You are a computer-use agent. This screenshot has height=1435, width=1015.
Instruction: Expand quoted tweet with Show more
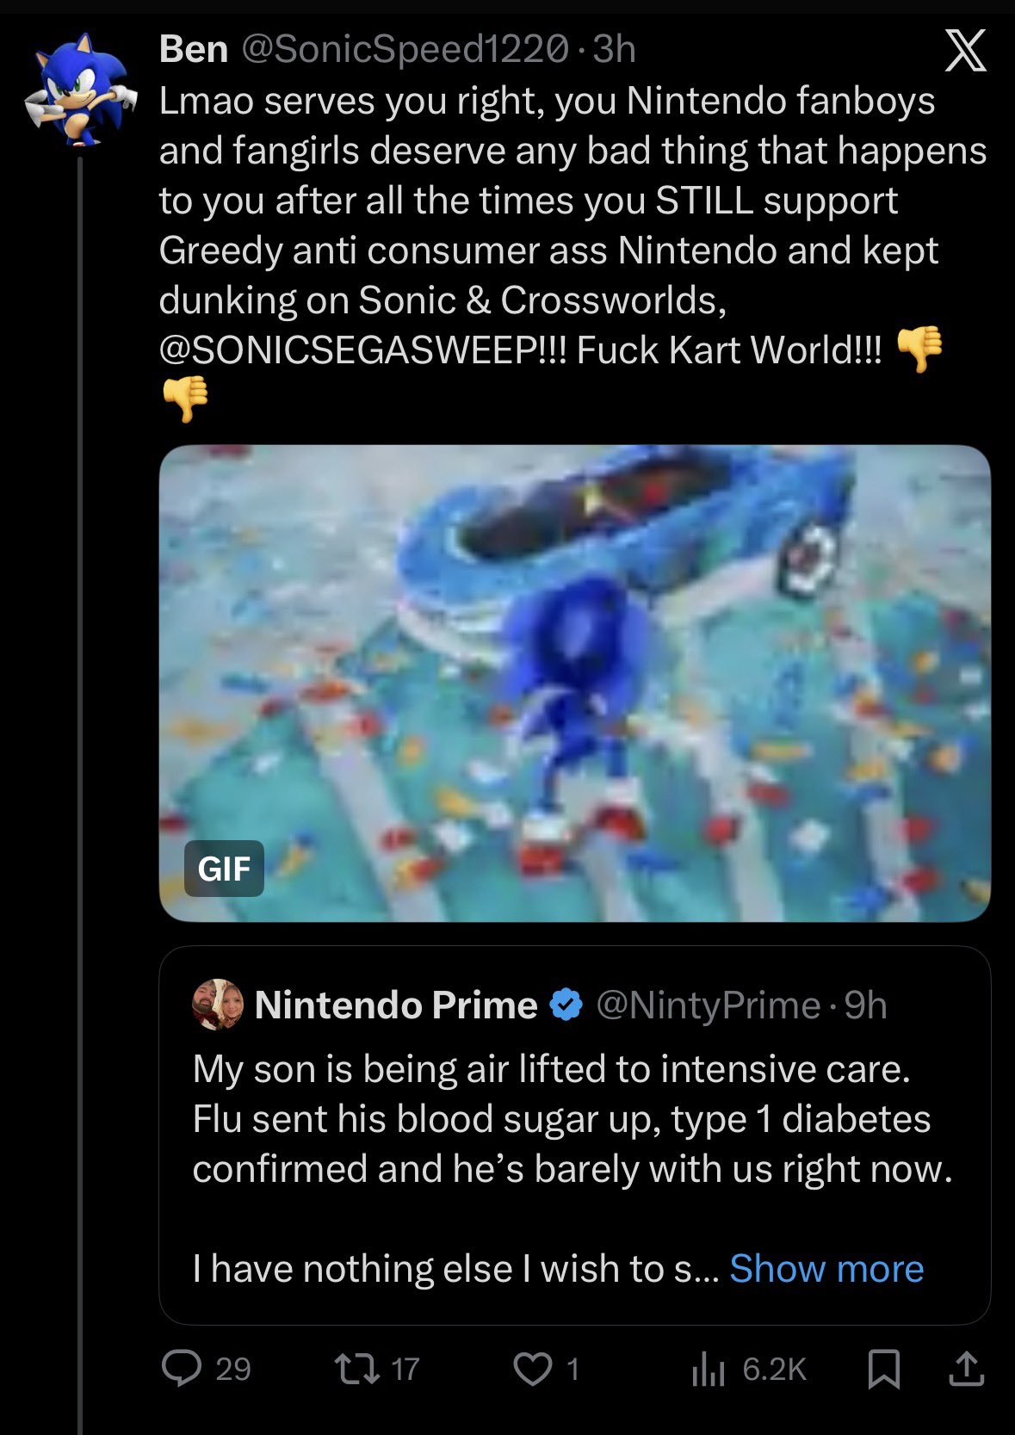click(x=826, y=1268)
